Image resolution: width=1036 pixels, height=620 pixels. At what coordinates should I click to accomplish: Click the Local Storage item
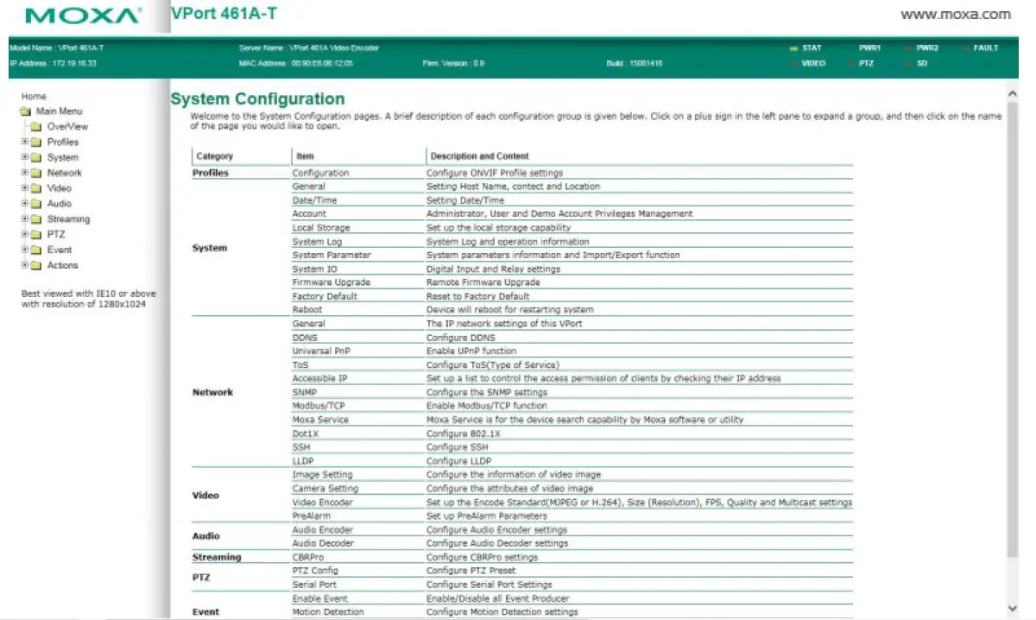pos(321,228)
